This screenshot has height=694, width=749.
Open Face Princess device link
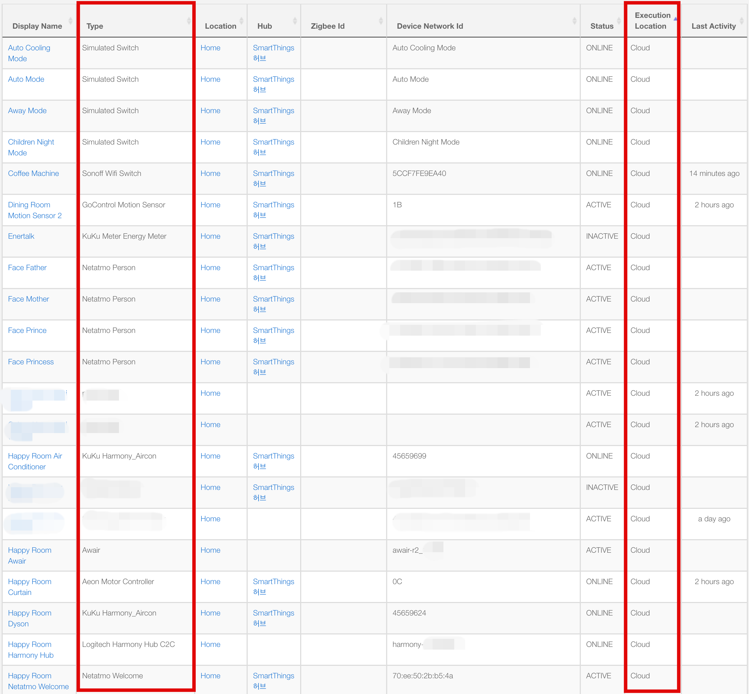31,362
